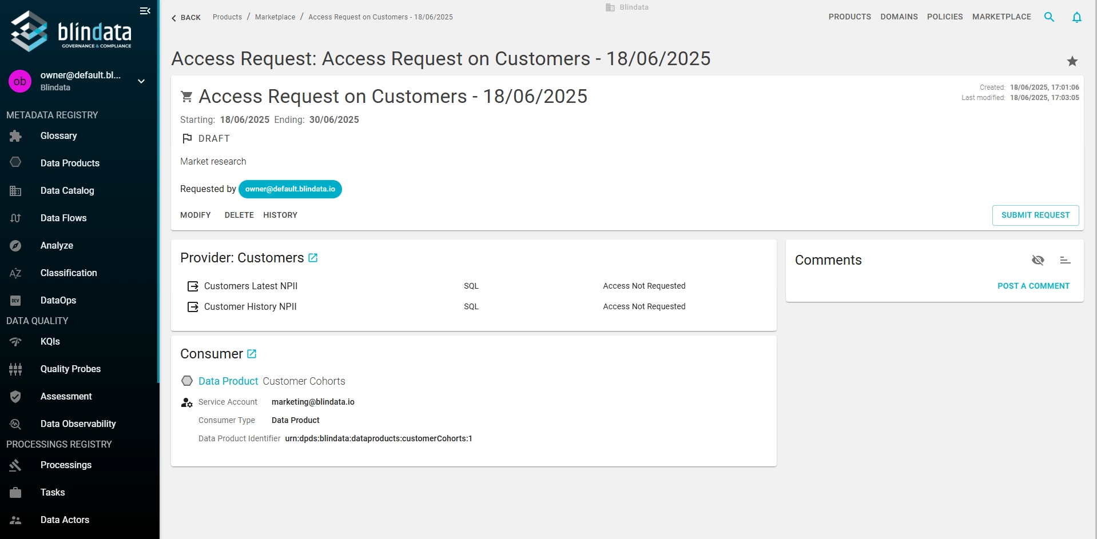Open DOMAINS top navigation tab
The height and width of the screenshot is (539, 1097).
(x=899, y=17)
